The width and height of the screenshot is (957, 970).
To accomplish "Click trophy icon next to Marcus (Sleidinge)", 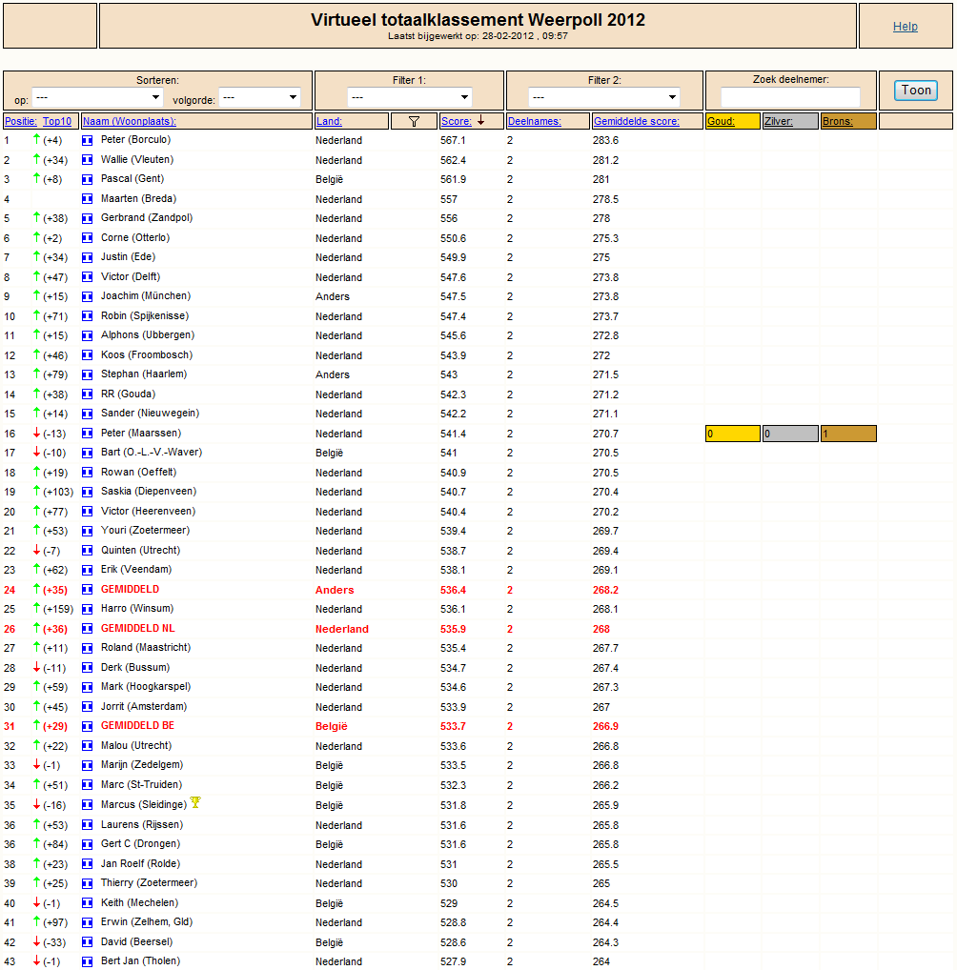I will (195, 802).
